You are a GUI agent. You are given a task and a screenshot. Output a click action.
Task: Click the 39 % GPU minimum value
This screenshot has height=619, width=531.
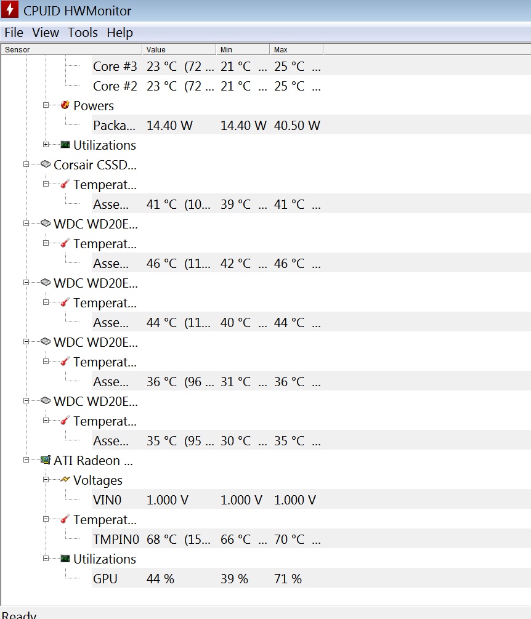pos(234,579)
